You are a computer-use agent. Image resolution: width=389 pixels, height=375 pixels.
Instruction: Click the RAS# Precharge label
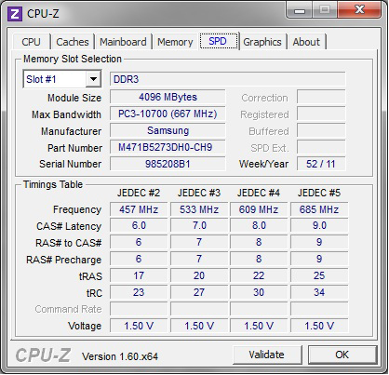coord(64,260)
